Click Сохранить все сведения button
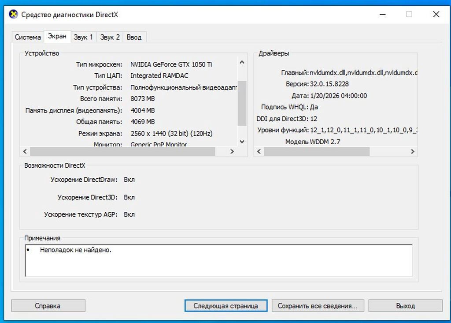Image resolution: width=451 pixels, height=323 pixels. (318, 306)
